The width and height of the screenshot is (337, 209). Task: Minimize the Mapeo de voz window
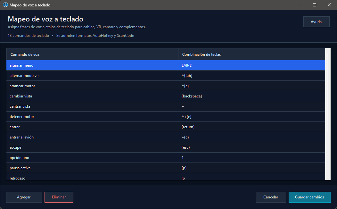300,5
